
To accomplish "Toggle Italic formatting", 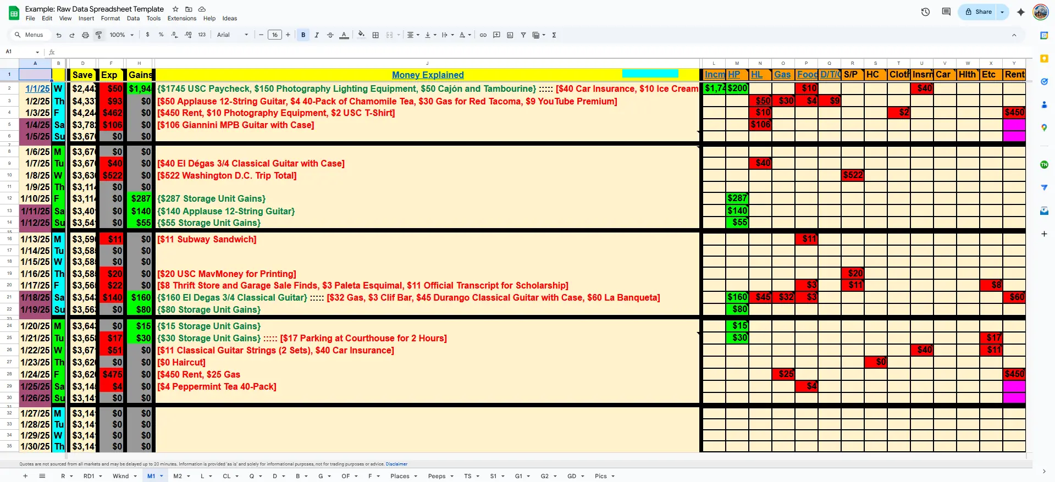I will point(317,35).
